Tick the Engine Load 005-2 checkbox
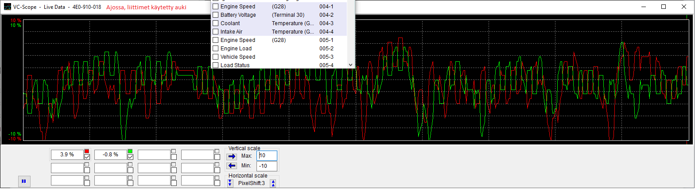 tap(216, 49)
